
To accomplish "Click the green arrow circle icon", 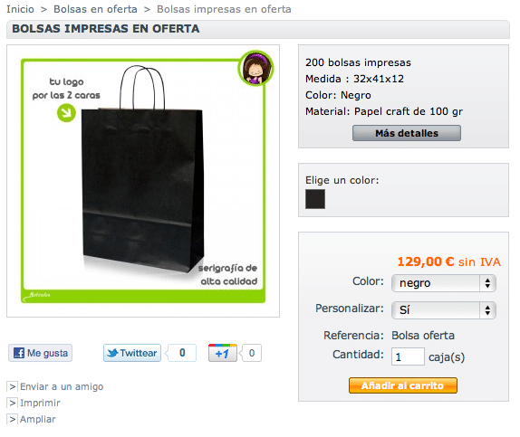I will tap(66, 113).
